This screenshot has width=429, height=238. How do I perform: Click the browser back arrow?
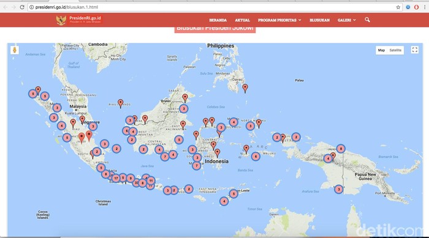pos(6,7)
